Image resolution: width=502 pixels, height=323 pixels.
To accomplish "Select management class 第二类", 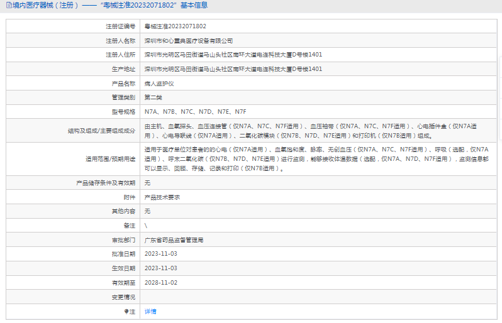I will 153,97.
